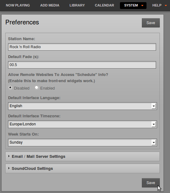Focus the Default Fade input field

[82, 65]
